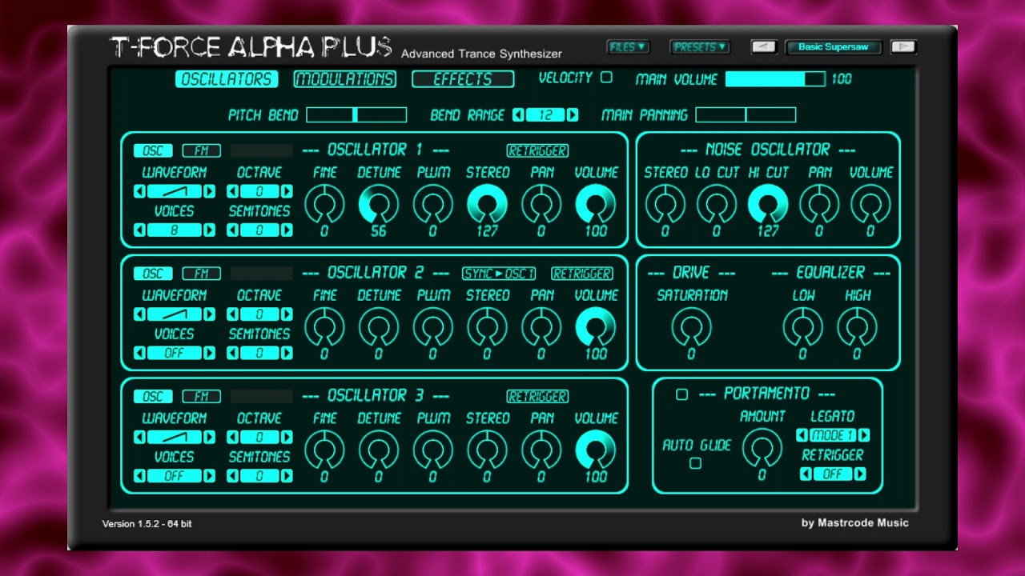Increase Oscillator 1 semitones

[x=286, y=230]
